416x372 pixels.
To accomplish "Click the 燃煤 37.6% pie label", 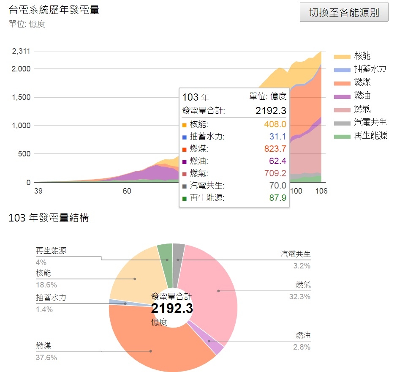I will (x=46, y=352).
